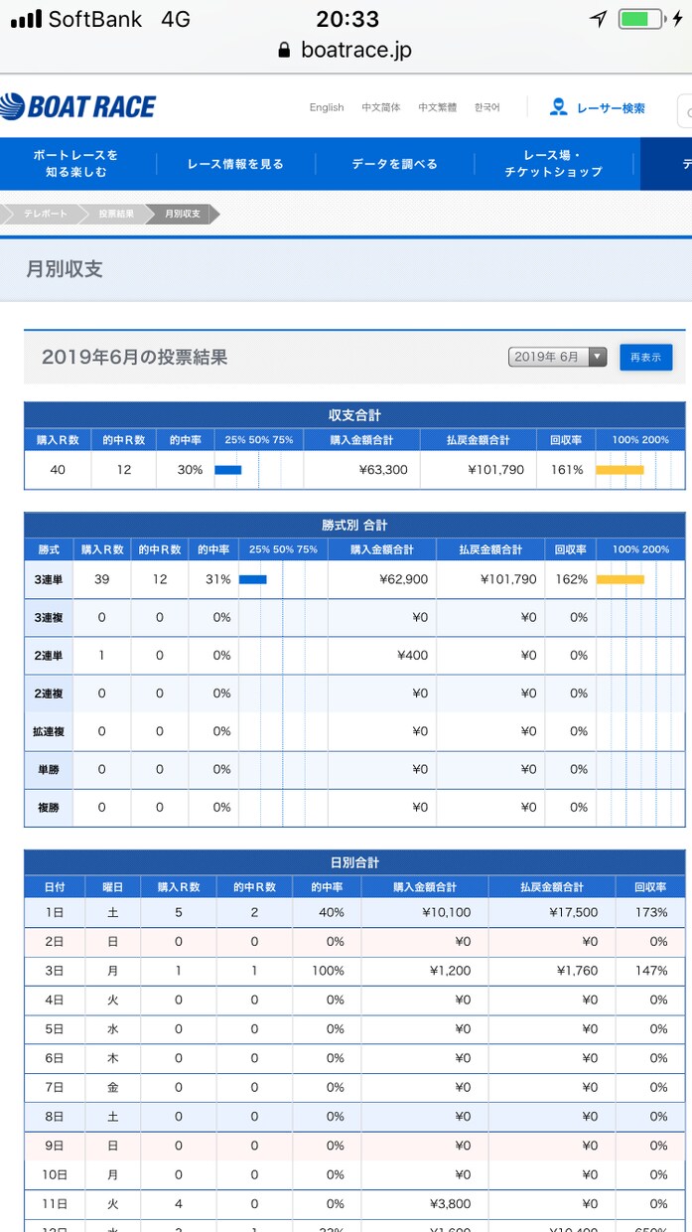Tap the location arrow status icon
This screenshot has width=692, height=1232.
click(x=598, y=19)
